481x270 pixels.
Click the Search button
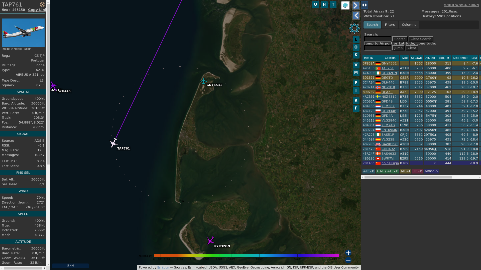pyautogui.click(x=400, y=39)
